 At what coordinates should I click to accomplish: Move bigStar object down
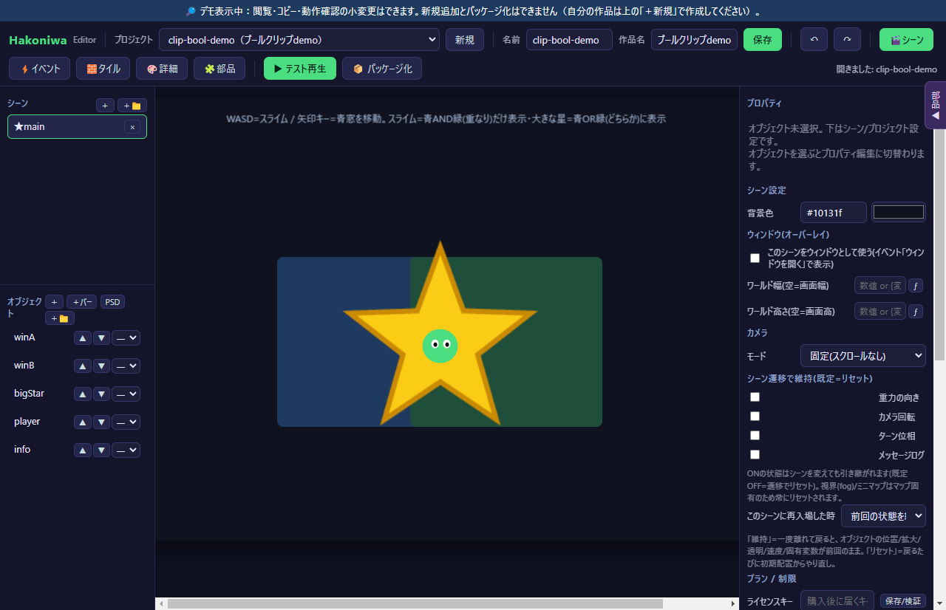click(102, 394)
